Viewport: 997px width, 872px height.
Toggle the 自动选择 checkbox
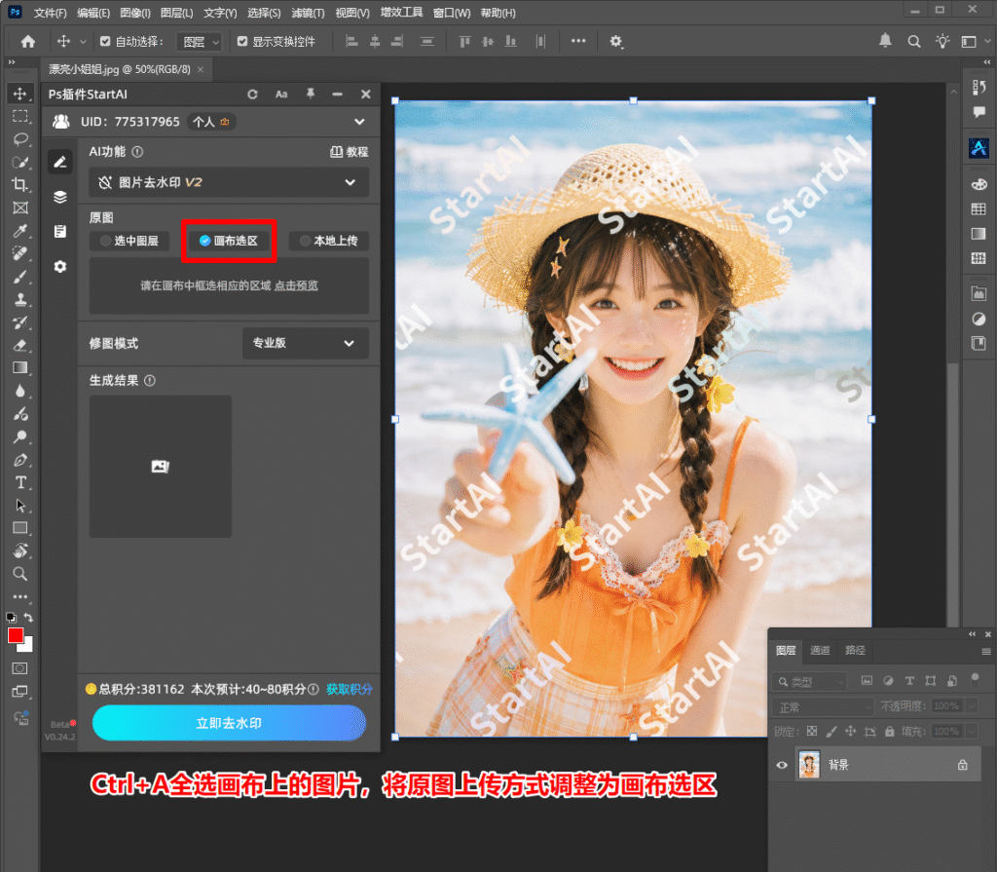click(105, 41)
